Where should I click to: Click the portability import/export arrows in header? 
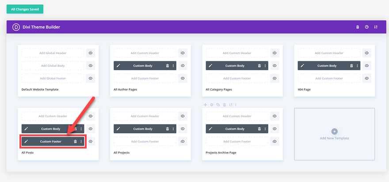coord(376,27)
